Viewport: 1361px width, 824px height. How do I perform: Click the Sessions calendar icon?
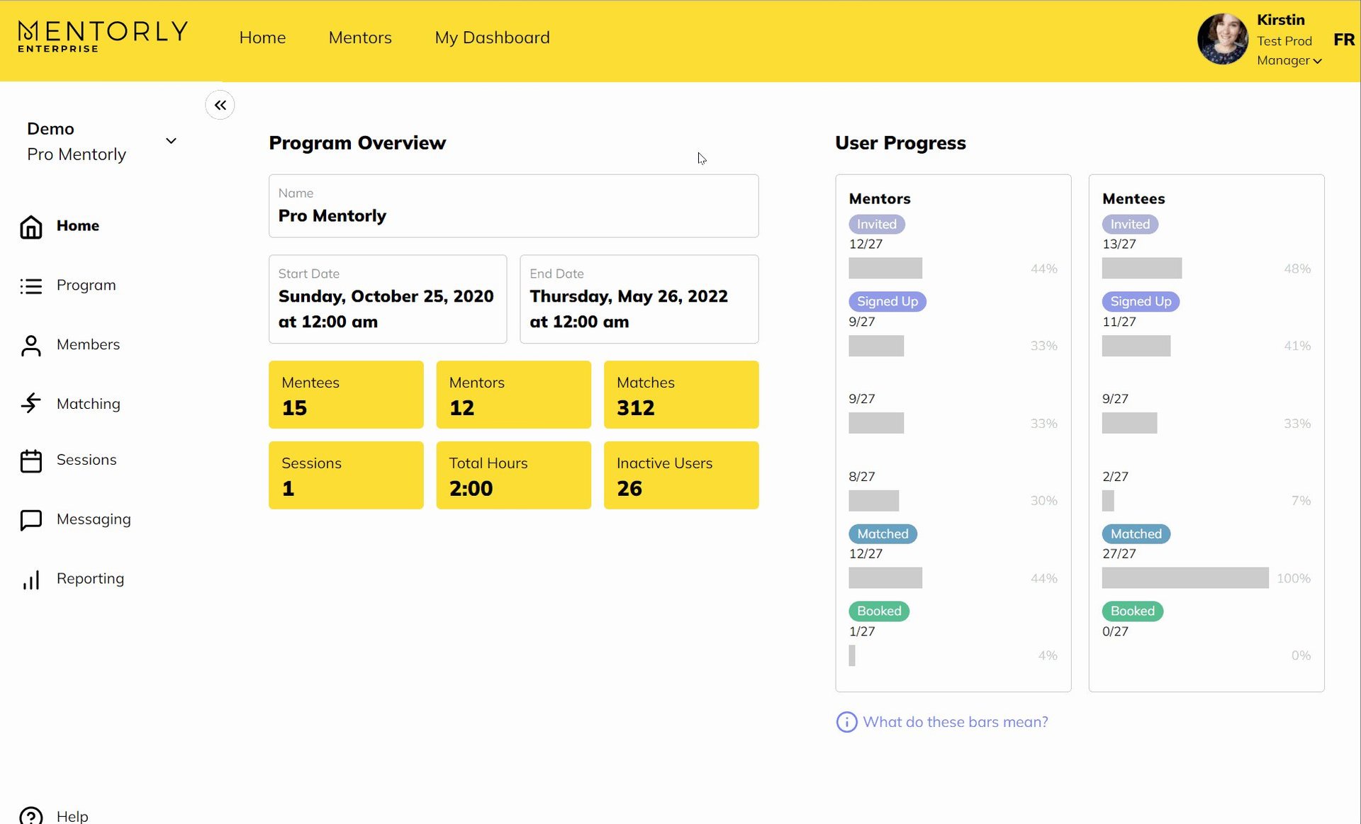(30, 461)
